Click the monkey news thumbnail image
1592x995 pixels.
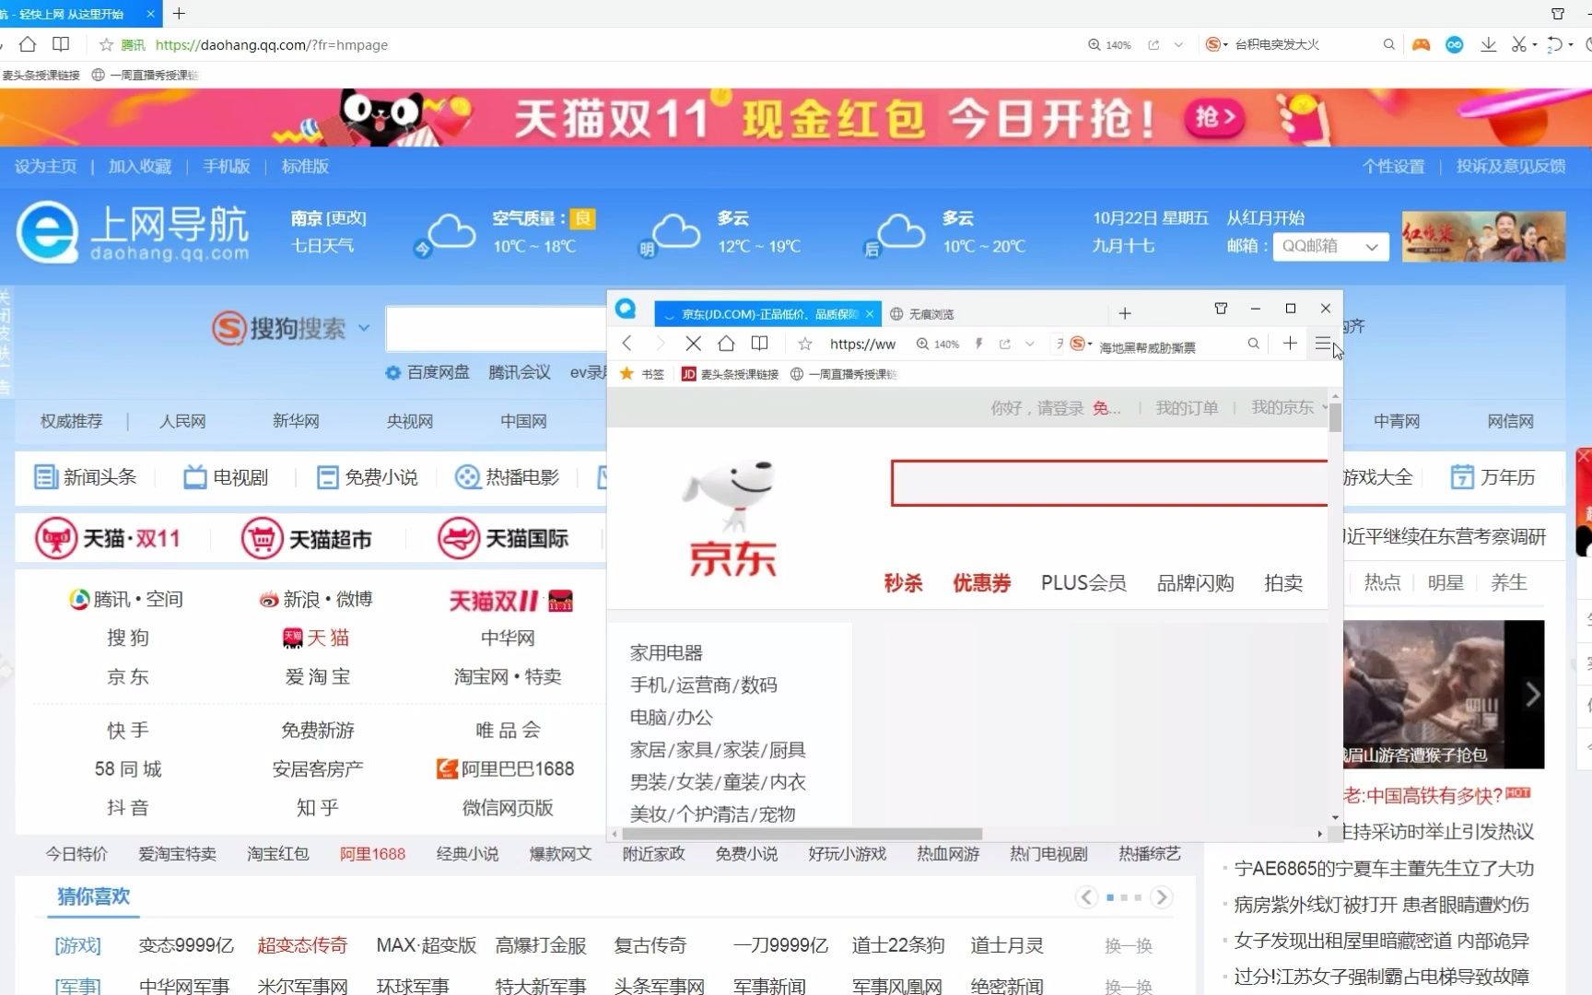click(1444, 695)
